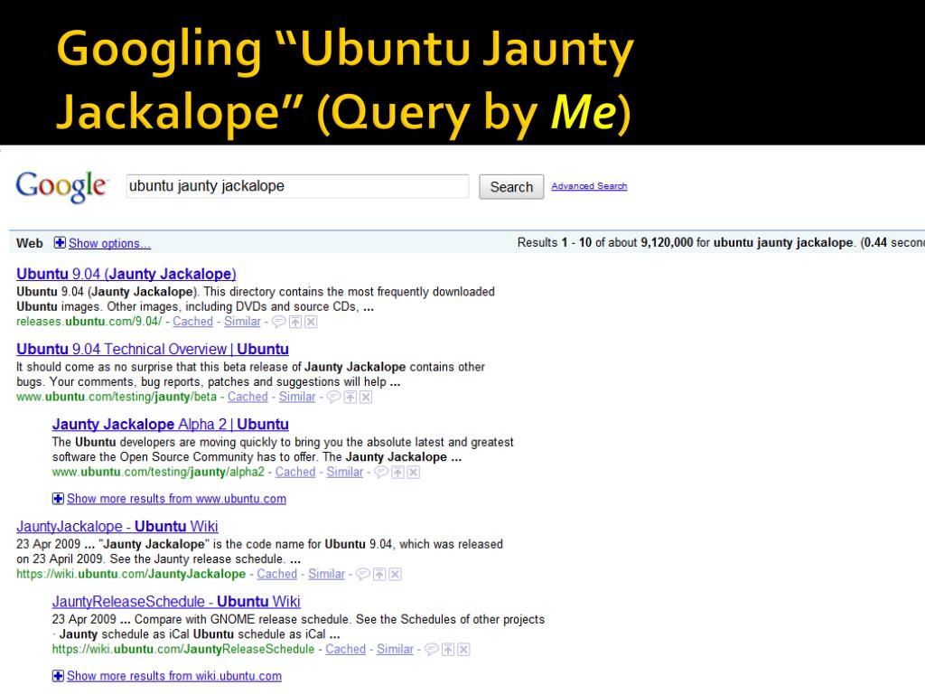Open the Show options... link
The height and width of the screenshot is (694, 925).
coord(109,243)
